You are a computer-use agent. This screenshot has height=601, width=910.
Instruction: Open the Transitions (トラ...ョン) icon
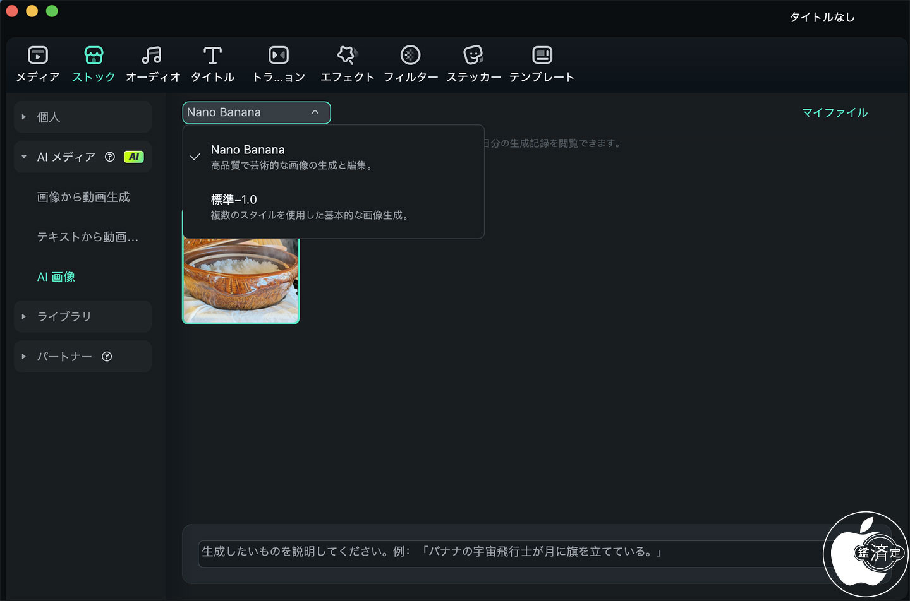click(x=278, y=56)
